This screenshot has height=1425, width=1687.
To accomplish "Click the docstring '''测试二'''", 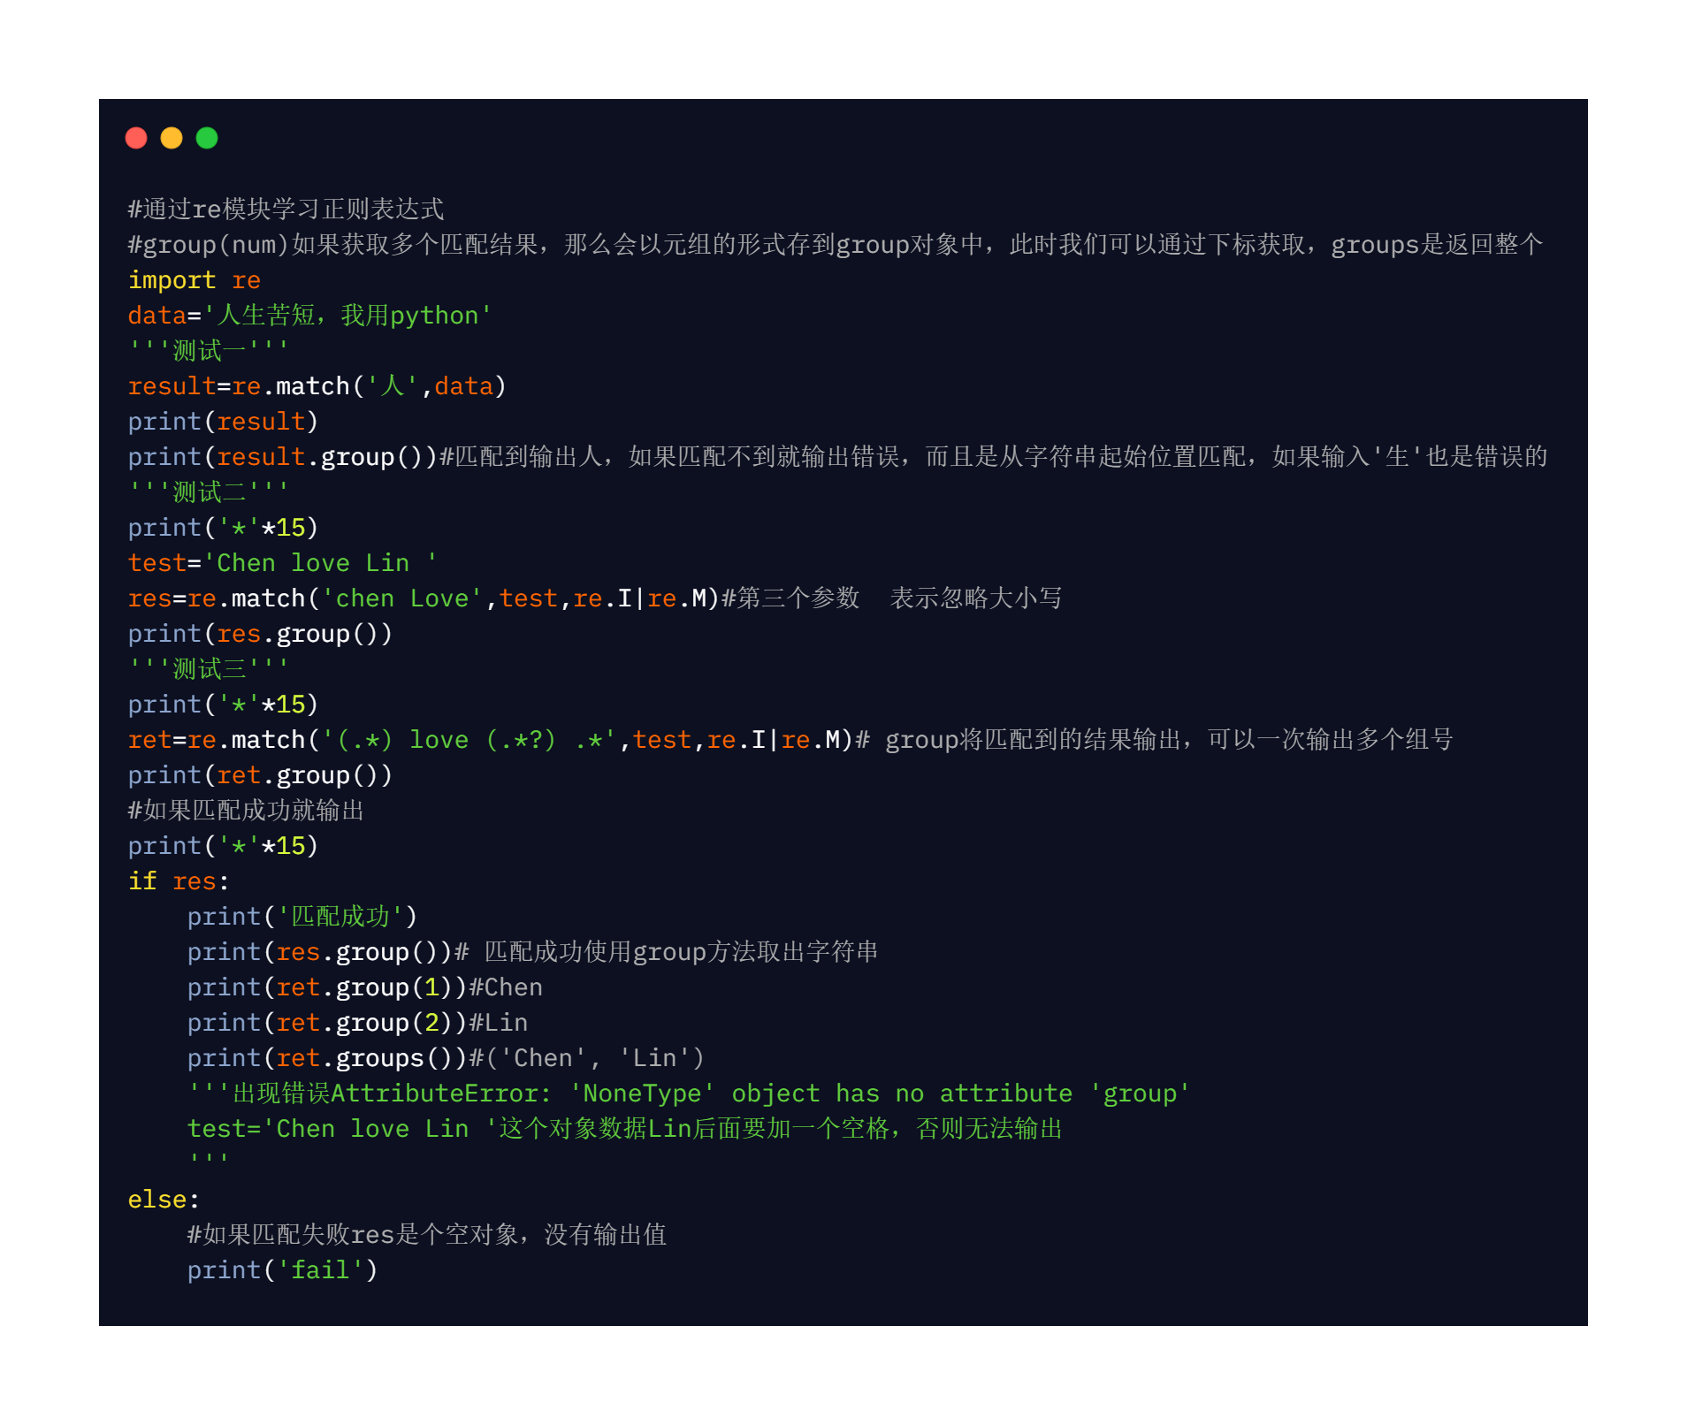I will pos(209,492).
